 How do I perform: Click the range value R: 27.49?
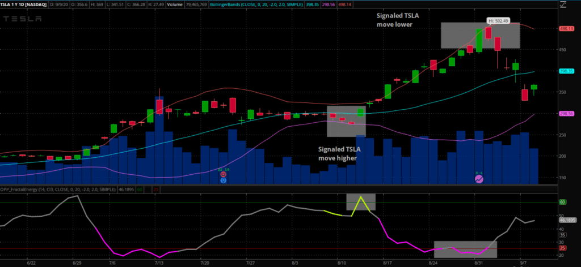tap(156, 5)
